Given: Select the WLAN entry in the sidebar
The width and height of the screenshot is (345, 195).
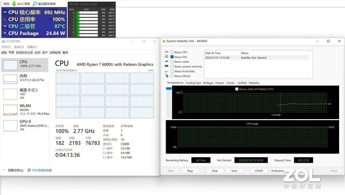Looking at the screenshot, I should 25,109.
